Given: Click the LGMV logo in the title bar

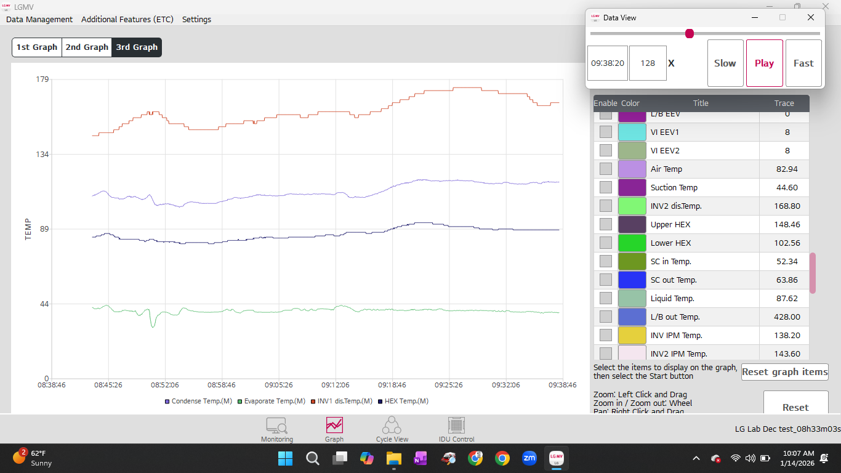Looking at the screenshot, I should pyautogui.click(x=8, y=7).
